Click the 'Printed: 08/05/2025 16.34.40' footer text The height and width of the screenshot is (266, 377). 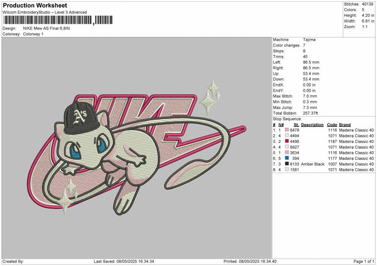250,261
